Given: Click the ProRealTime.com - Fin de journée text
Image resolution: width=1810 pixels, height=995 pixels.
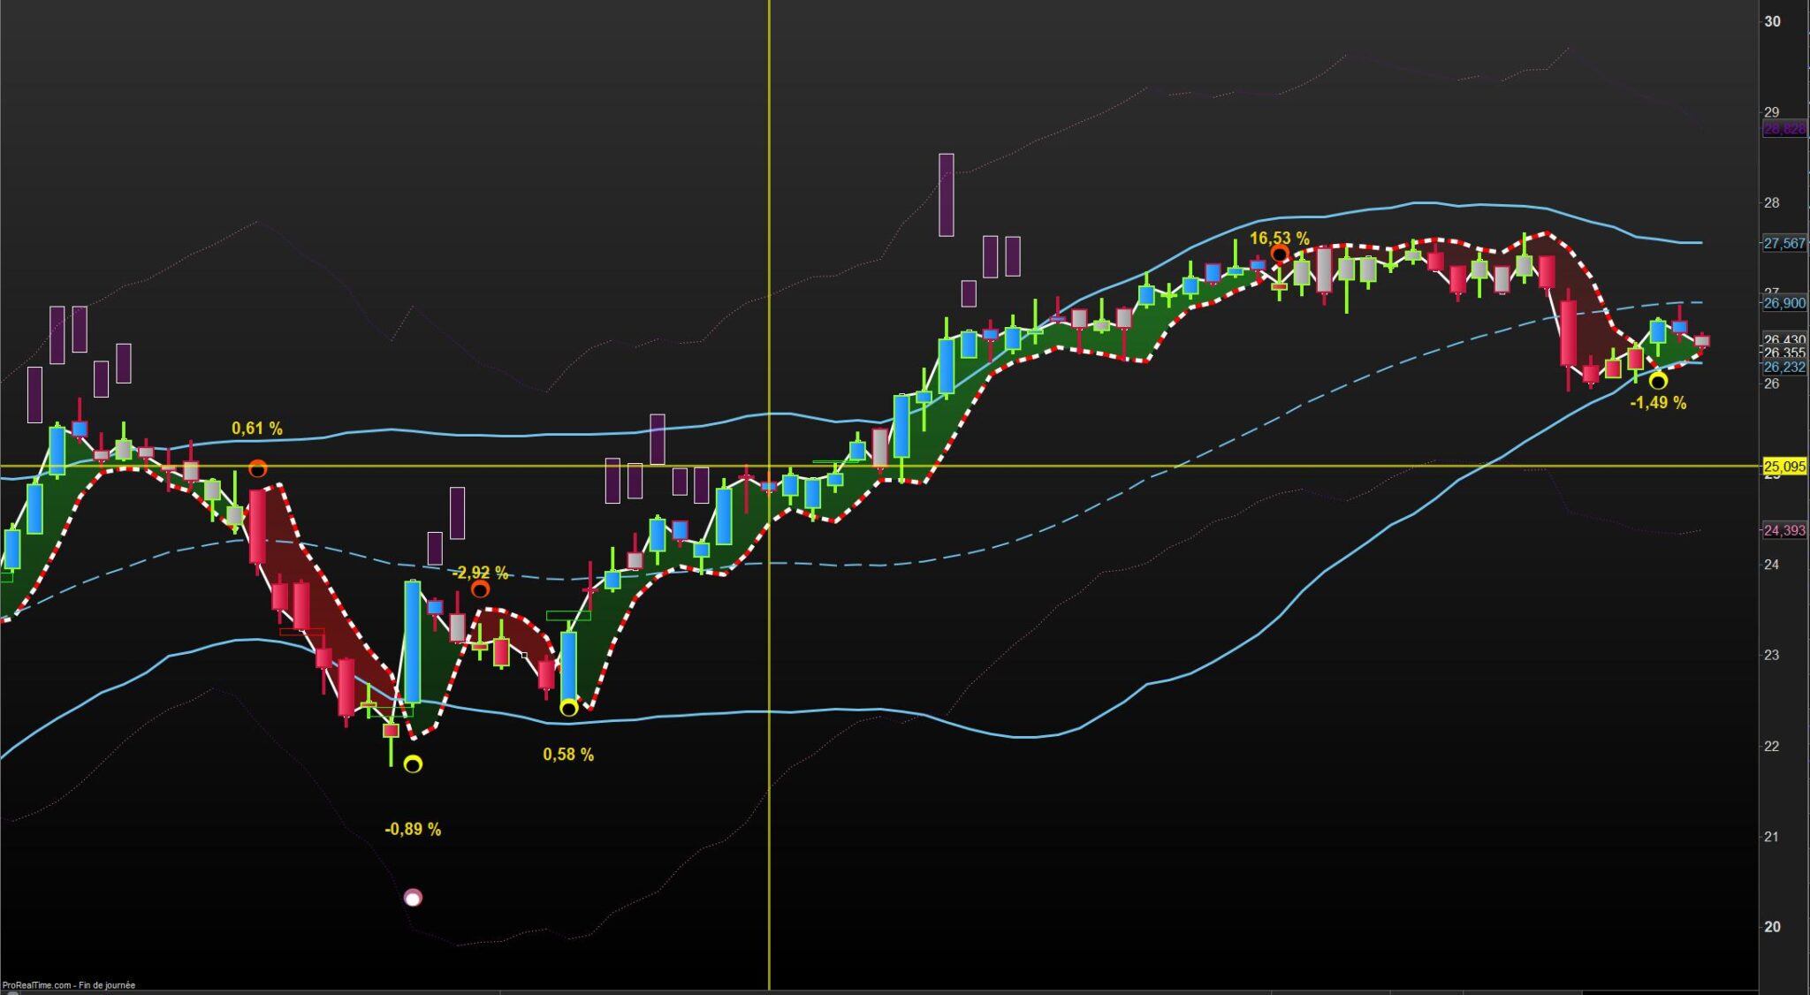Looking at the screenshot, I should click(69, 985).
